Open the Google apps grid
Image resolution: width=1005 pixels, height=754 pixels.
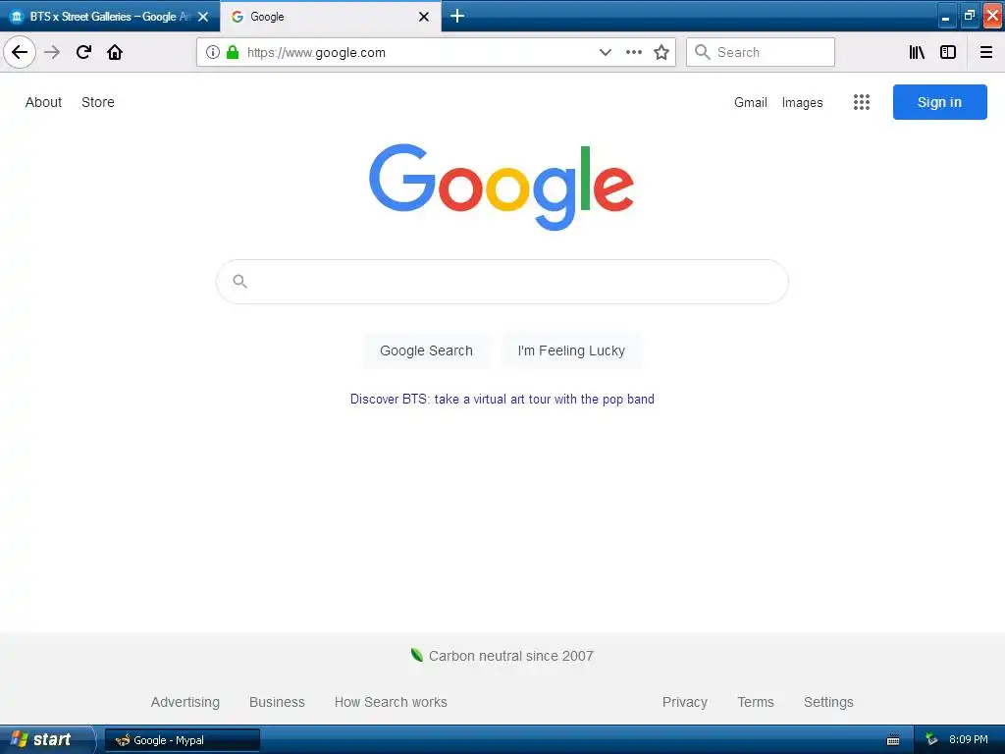point(862,102)
